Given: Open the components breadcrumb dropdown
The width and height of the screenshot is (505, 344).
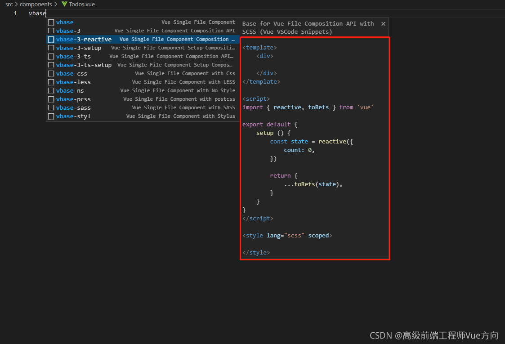Looking at the screenshot, I should (36, 4).
